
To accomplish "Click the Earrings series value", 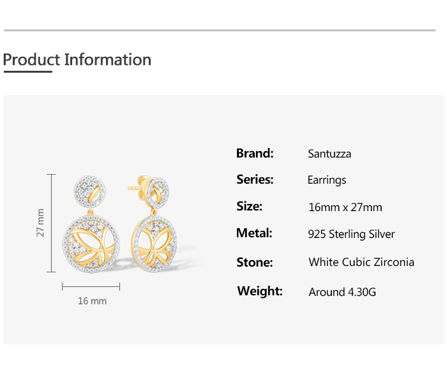I will point(327,180).
